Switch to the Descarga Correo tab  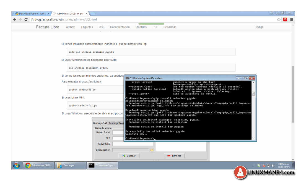(x=116, y=123)
